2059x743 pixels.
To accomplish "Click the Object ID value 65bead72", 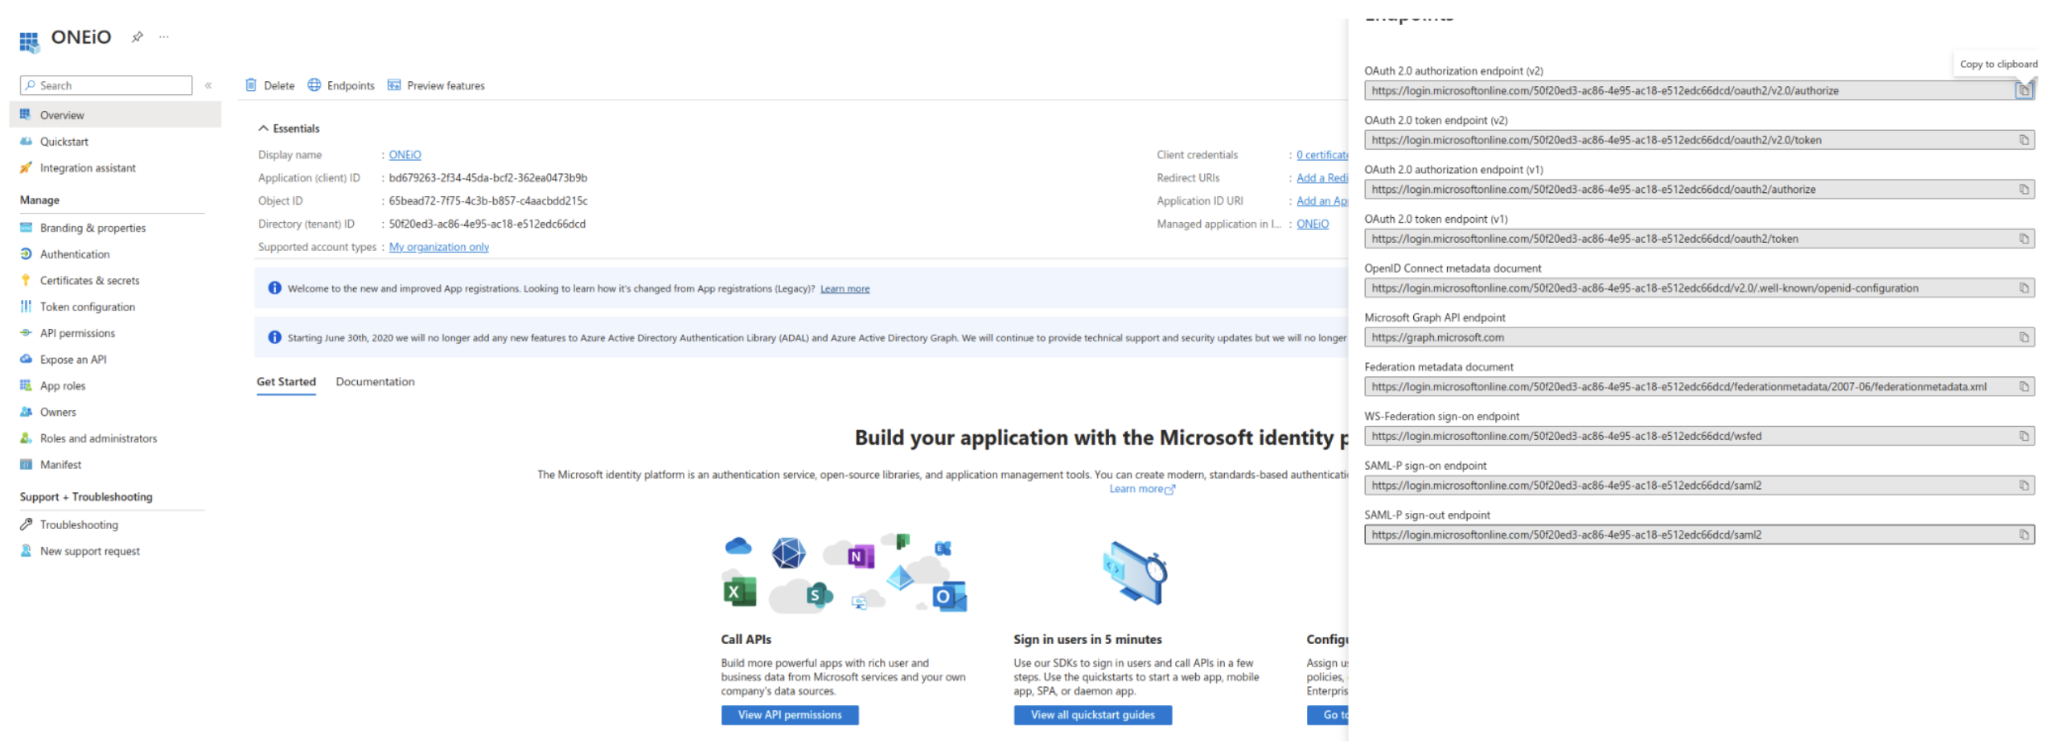I will [487, 201].
